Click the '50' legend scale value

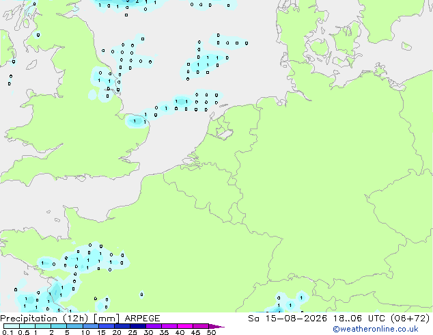[x=211, y=332]
